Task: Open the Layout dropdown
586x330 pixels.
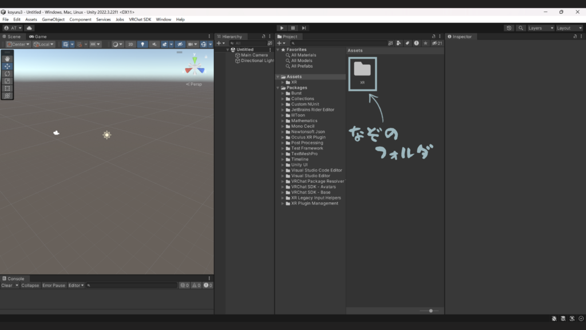Action: point(569,27)
